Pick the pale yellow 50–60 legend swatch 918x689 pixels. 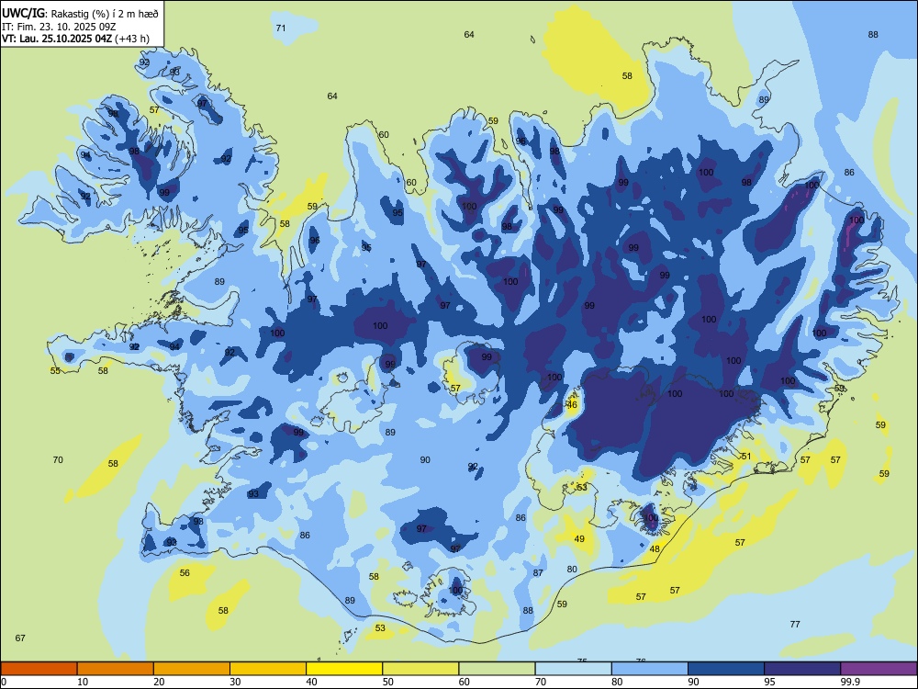point(420,669)
